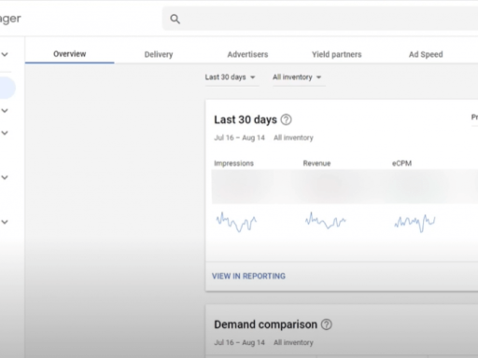Viewport: 478px width, 358px height.
Task: Open the Delivery tab
Action: (x=159, y=54)
